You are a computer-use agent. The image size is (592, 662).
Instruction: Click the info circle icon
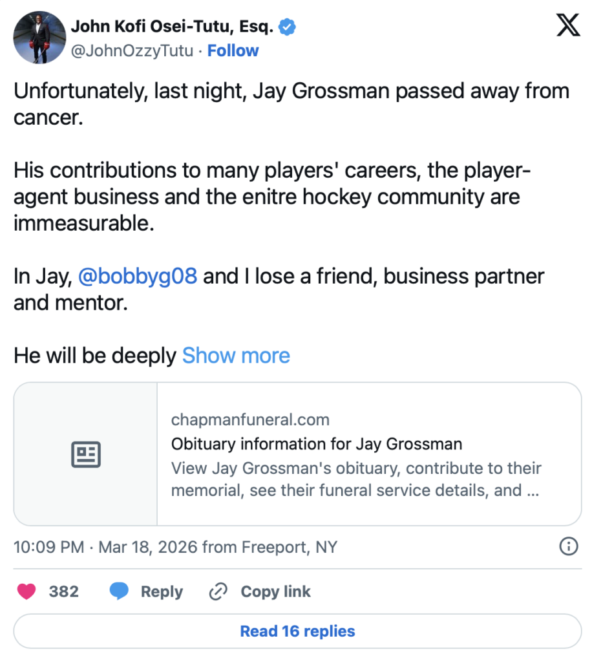coord(567,547)
